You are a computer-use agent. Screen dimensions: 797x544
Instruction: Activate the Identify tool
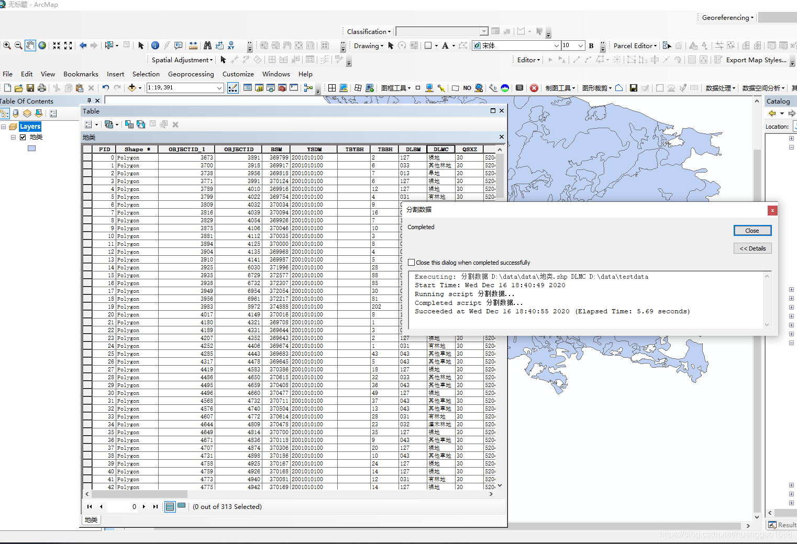click(155, 46)
